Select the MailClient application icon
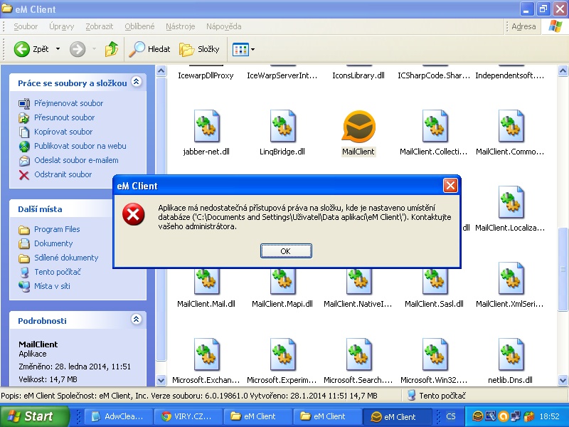The image size is (569, 427). 358,127
